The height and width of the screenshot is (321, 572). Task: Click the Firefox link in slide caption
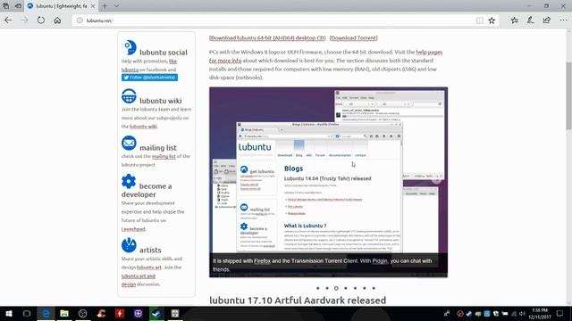tap(262, 261)
